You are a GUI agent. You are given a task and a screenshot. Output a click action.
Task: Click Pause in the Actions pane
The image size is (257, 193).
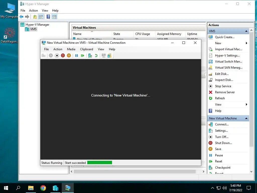[x=219, y=155]
